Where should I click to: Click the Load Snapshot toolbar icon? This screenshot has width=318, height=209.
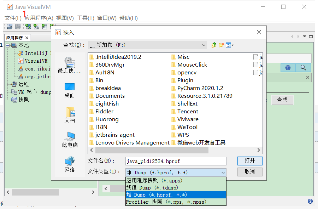click(10, 27)
